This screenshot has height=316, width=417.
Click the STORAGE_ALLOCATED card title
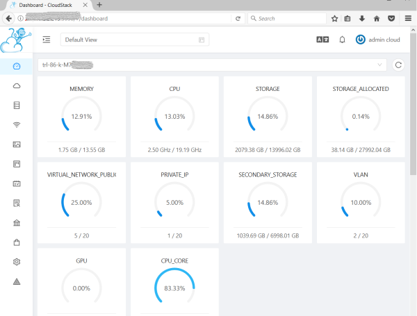[361, 89]
